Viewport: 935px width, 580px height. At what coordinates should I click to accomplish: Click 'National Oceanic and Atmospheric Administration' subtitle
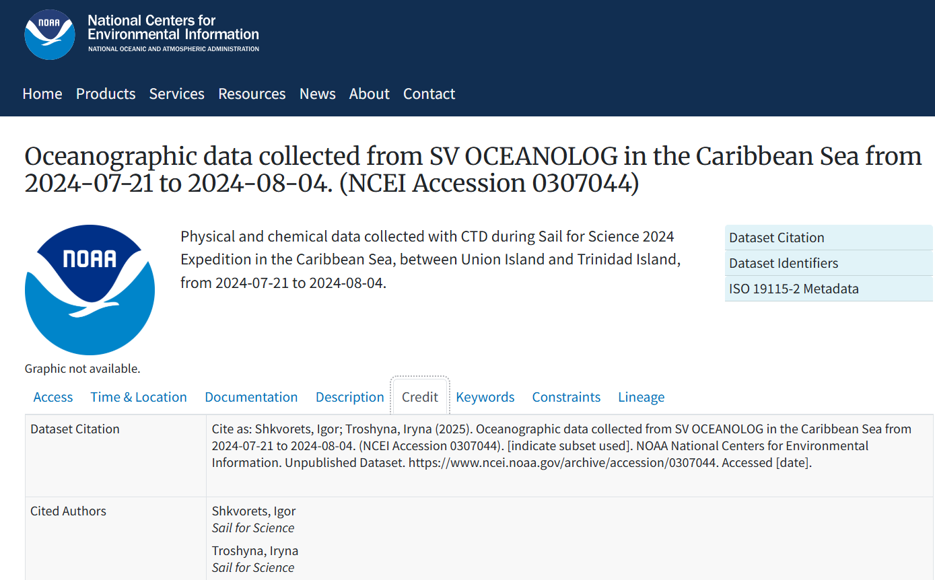click(x=174, y=49)
